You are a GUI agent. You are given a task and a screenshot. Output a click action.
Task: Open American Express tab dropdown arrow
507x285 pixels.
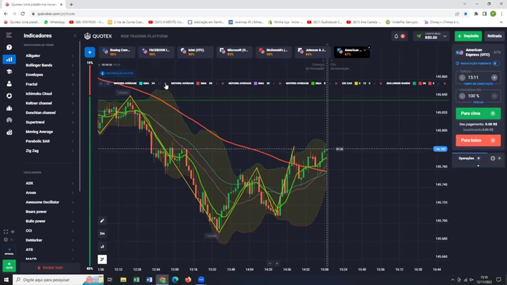[364, 50]
